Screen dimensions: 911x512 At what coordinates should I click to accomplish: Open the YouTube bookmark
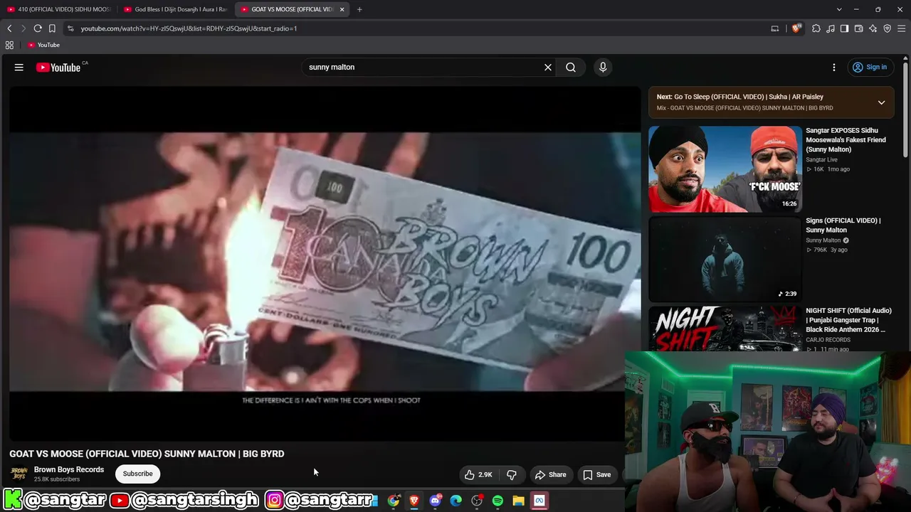point(44,45)
